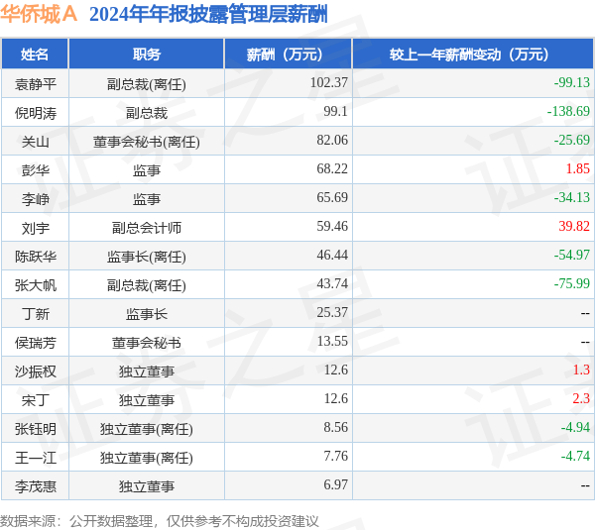
Task: Click the 2024年年报披露管理层薪酬 heading
Action: pyautogui.click(x=208, y=15)
